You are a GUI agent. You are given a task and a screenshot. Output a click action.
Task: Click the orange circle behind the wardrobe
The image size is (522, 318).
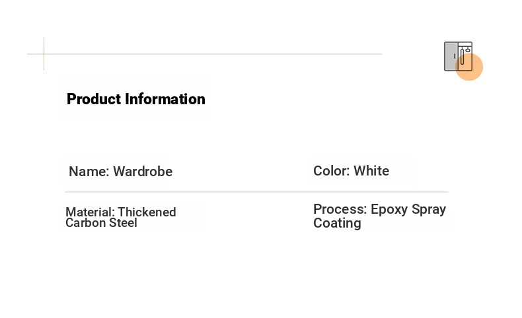point(469,67)
